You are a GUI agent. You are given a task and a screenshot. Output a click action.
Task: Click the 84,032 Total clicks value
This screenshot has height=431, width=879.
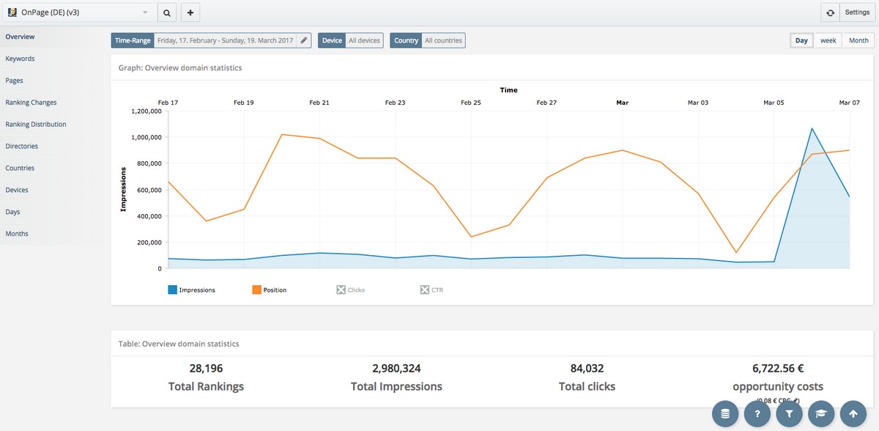tap(587, 369)
